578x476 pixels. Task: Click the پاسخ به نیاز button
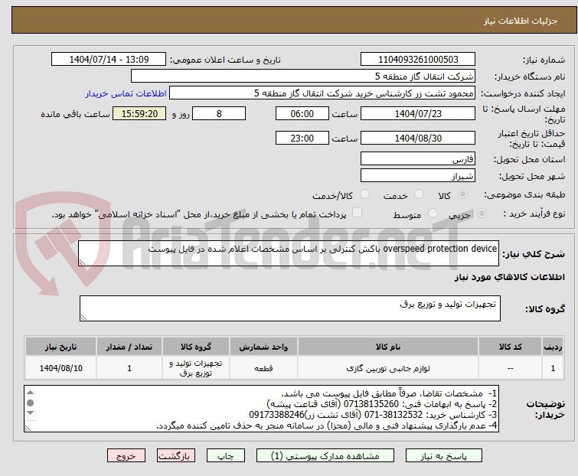444,456
